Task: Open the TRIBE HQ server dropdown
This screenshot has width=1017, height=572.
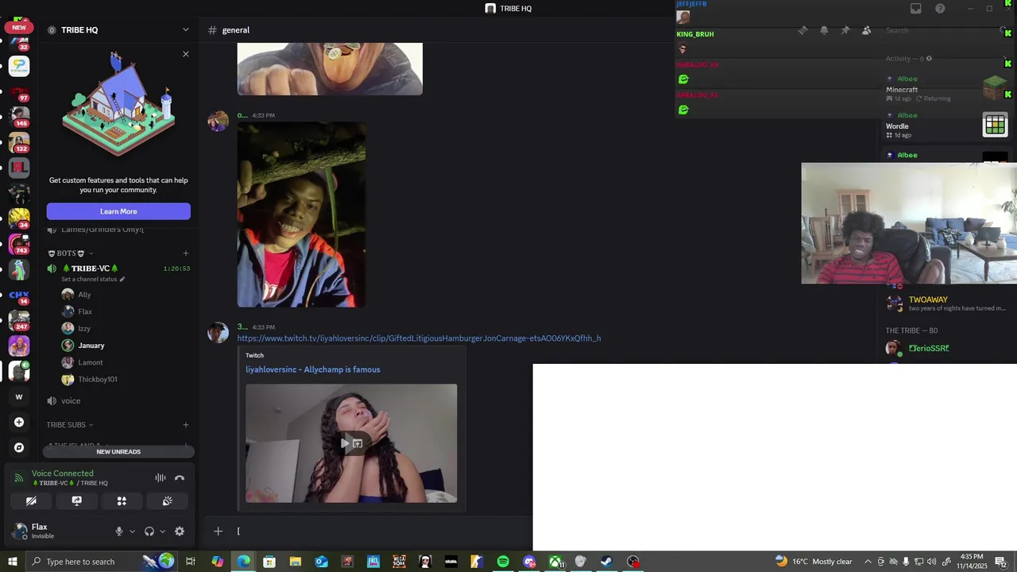Action: point(118,30)
